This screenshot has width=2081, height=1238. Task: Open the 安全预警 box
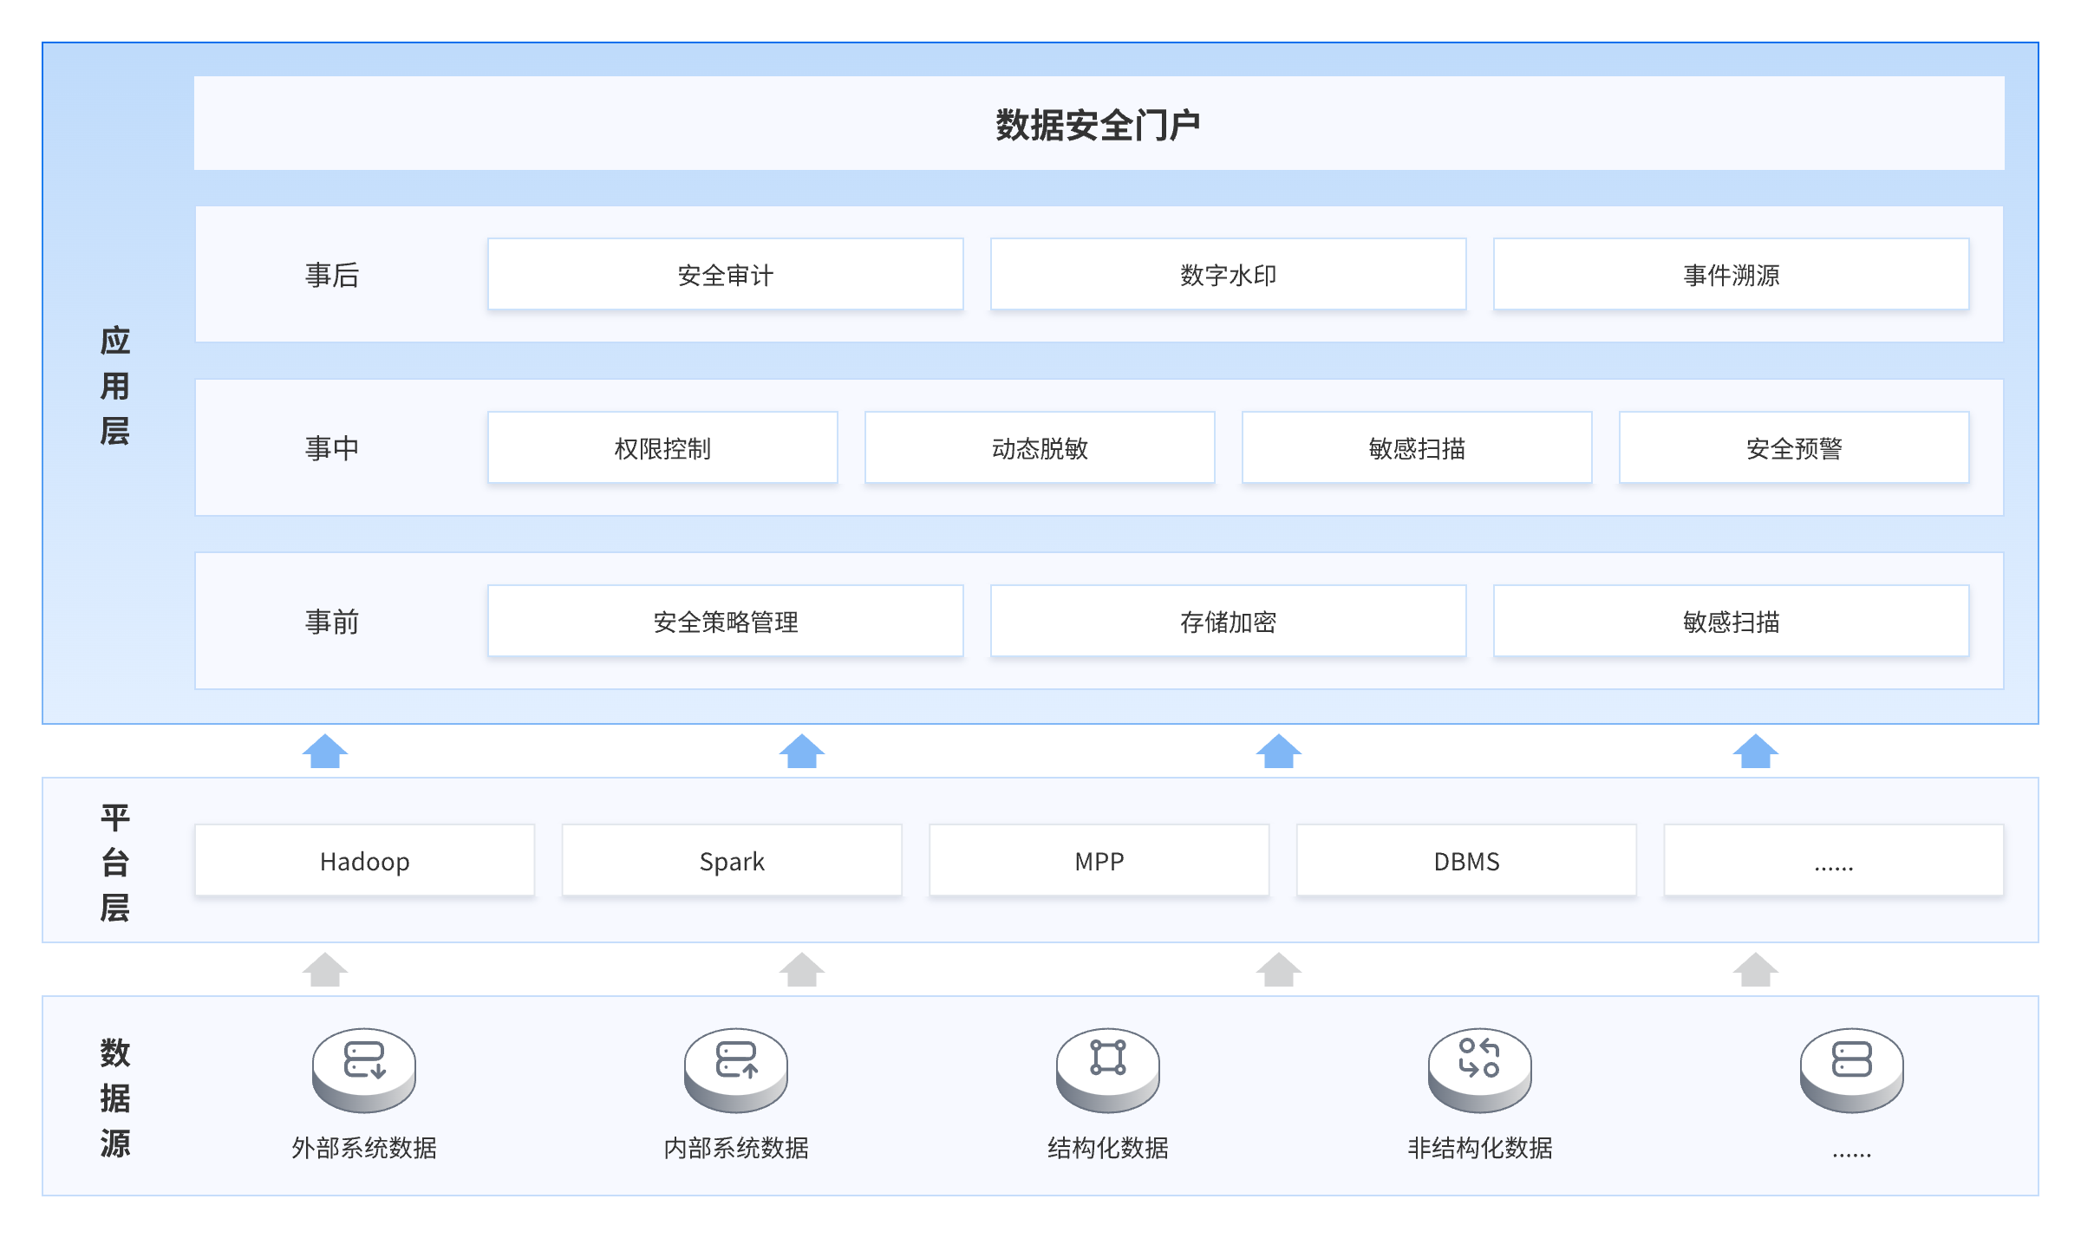point(1794,448)
